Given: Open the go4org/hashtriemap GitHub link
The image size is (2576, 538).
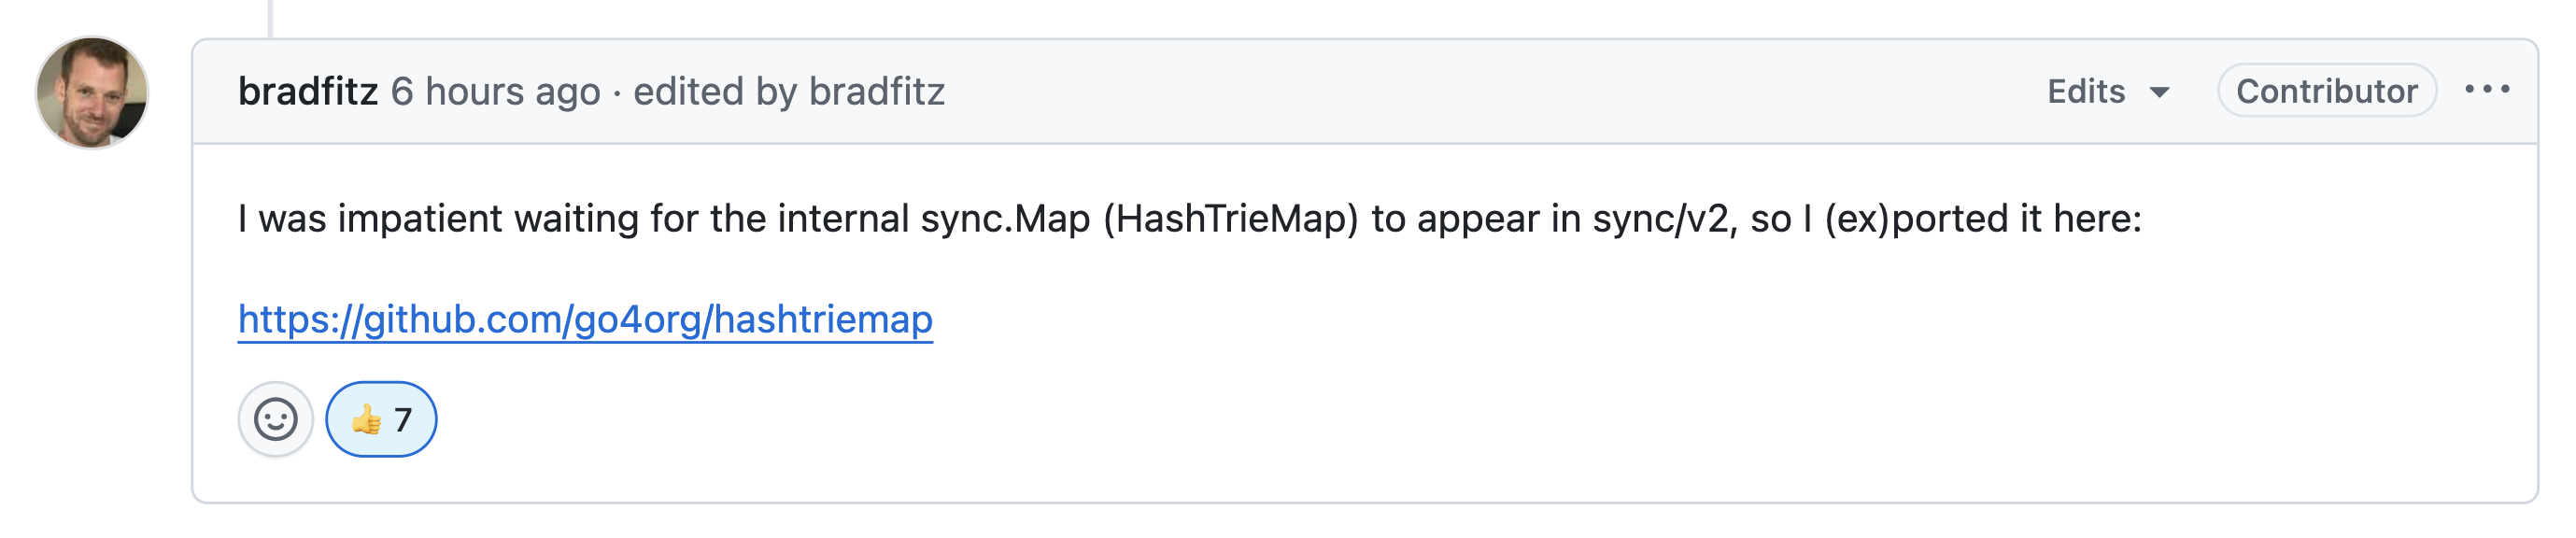Looking at the screenshot, I should 585,319.
